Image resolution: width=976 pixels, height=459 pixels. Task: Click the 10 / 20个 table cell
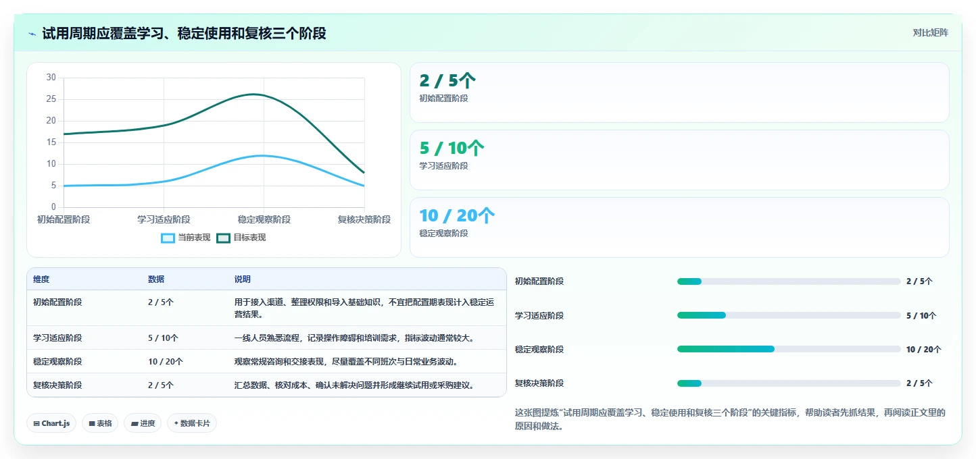click(x=166, y=361)
